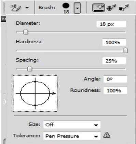Viewport: 136px width, 144px height.
Task: Click the top roundness dot on circle
Action: point(35,82)
